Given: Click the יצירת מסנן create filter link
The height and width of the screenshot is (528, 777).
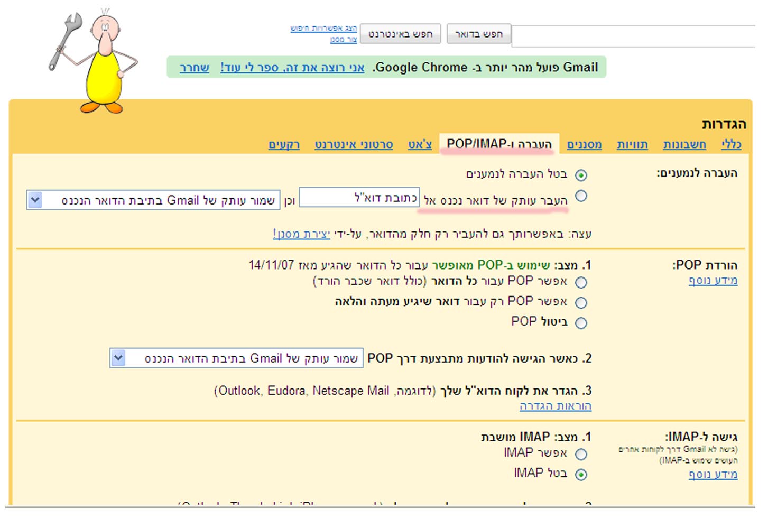Looking at the screenshot, I should (301, 234).
